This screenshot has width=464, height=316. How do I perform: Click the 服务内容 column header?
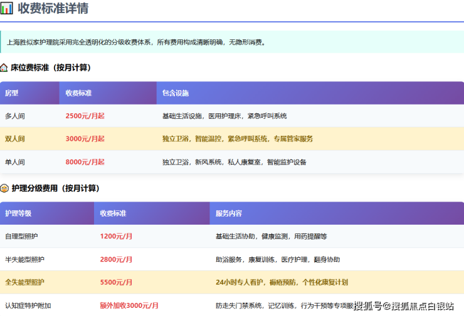coord(228,213)
